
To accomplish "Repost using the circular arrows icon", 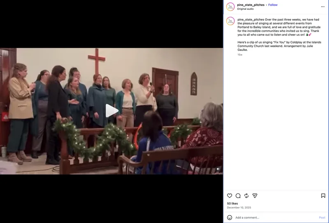I will [x=246, y=195].
